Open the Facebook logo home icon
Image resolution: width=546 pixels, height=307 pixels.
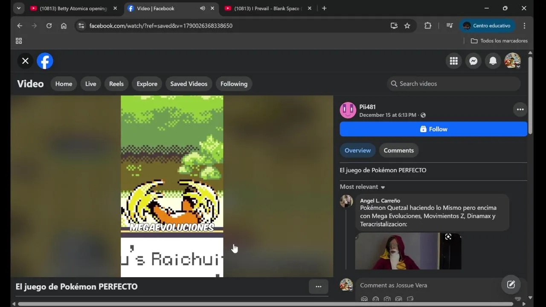[x=45, y=61]
